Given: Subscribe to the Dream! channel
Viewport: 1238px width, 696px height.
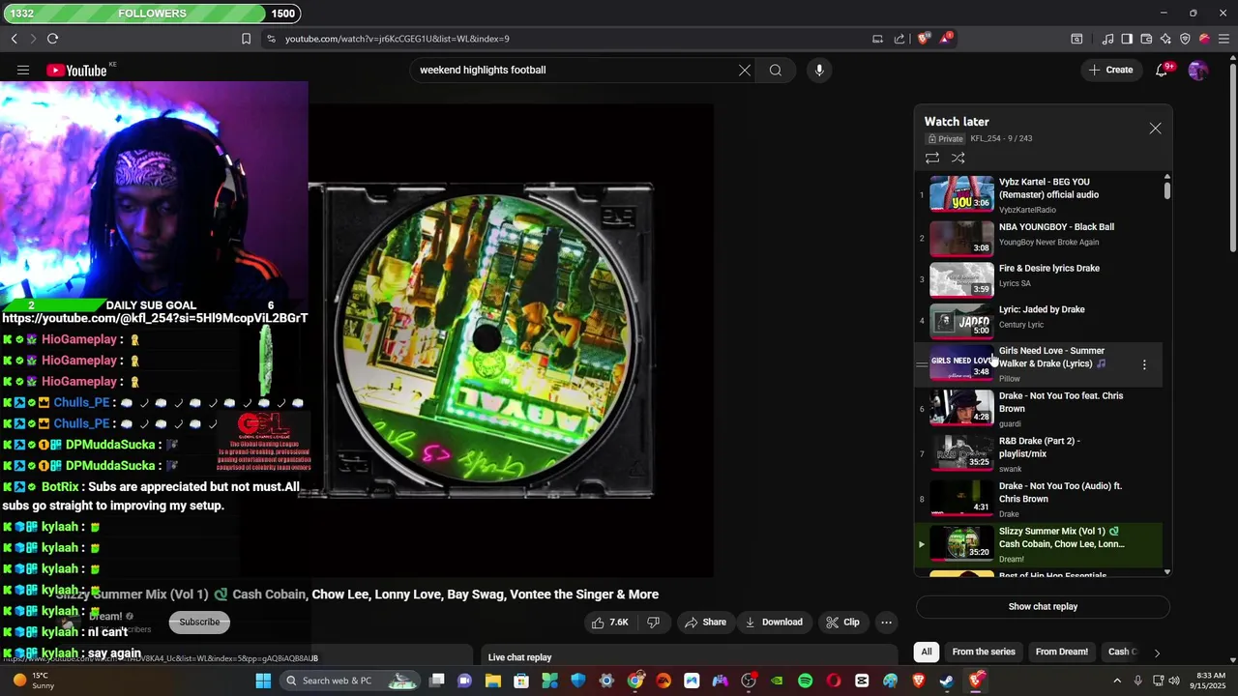Looking at the screenshot, I should coord(199,622).
